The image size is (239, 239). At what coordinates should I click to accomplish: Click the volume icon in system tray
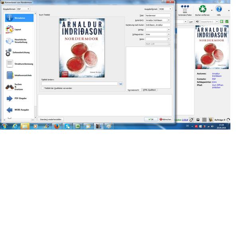tap(212, 126)
